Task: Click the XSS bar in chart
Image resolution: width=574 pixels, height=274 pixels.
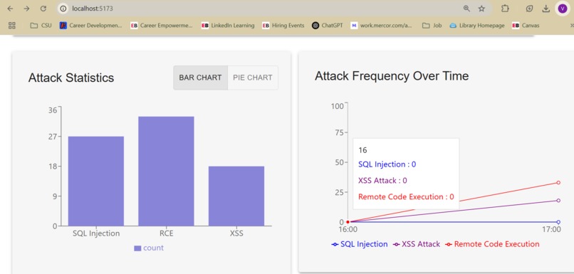Action: click(236, 196)
